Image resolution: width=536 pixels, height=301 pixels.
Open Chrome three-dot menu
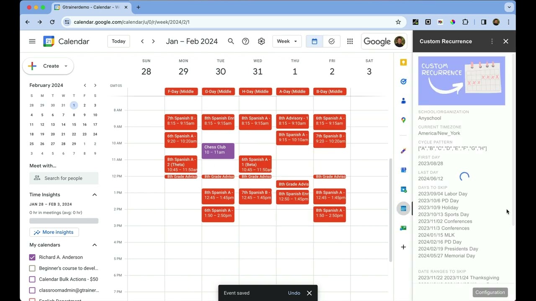(508, 22)
